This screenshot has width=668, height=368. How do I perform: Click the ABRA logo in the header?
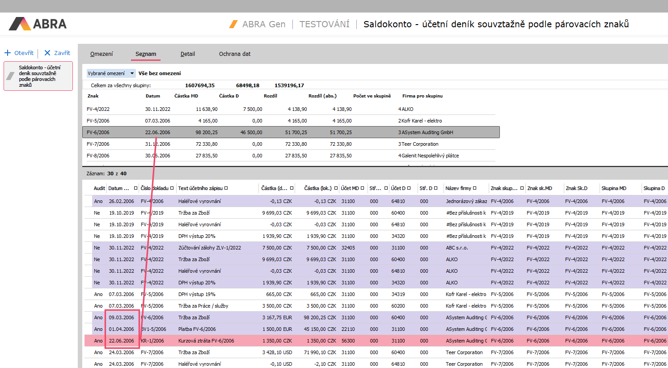[x=38, y=24]
